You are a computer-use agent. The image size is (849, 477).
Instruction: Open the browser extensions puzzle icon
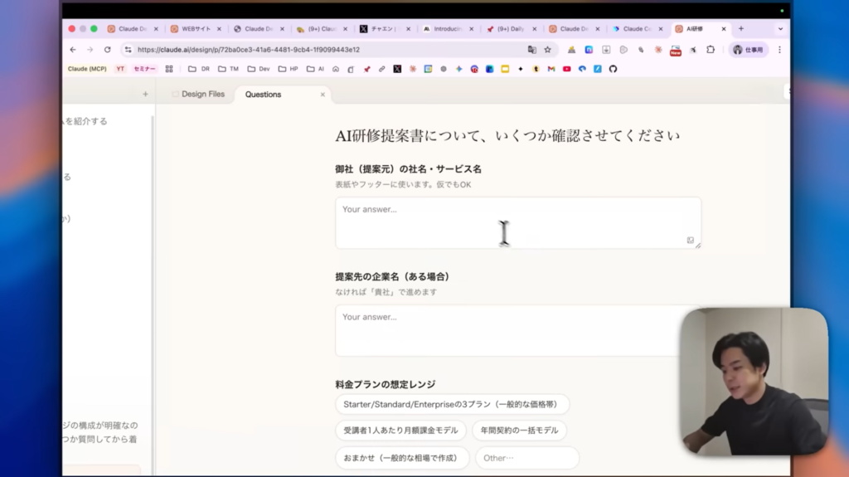click(x=711, y=50)
